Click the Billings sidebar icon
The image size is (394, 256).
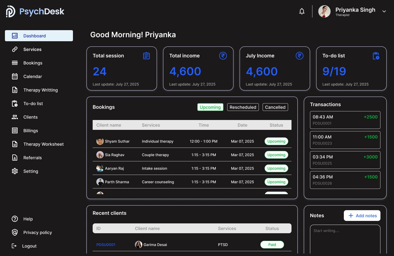pos(14,130)
